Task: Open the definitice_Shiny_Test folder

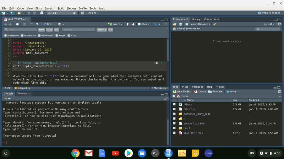Action: [x=196, y=114]
